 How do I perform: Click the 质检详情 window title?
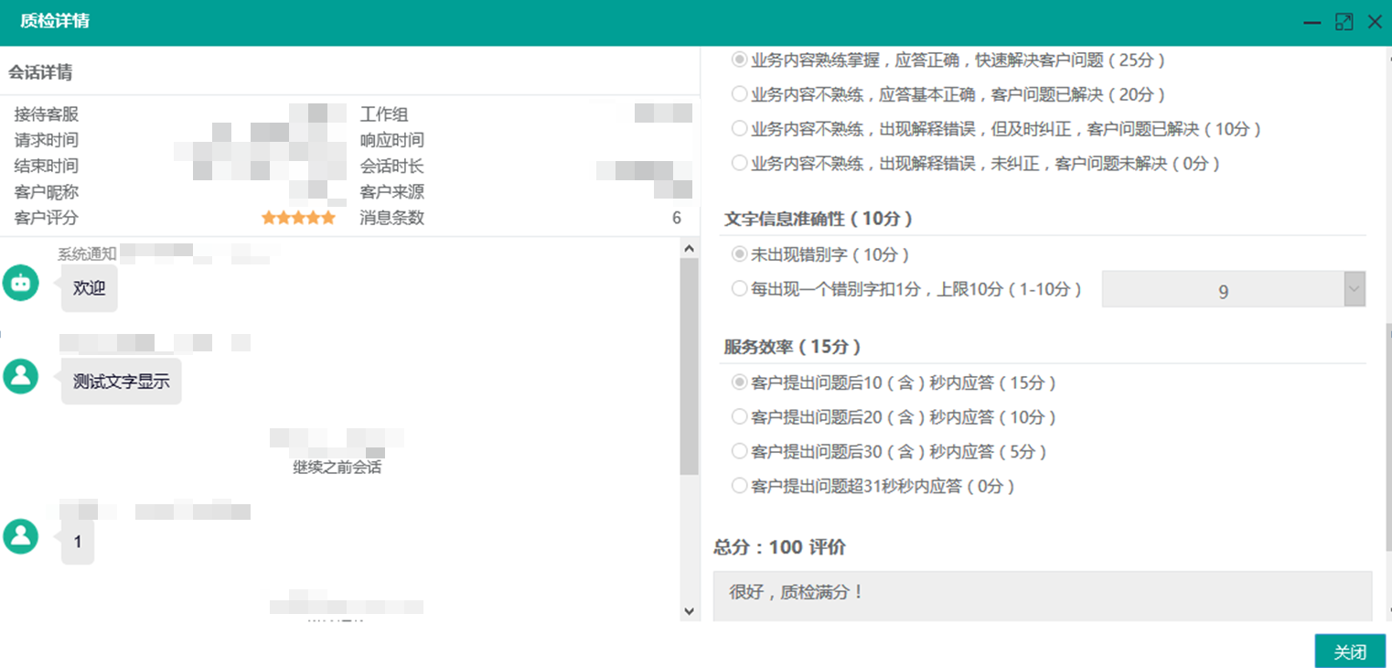pyautogui.click(x=55, y=21)
